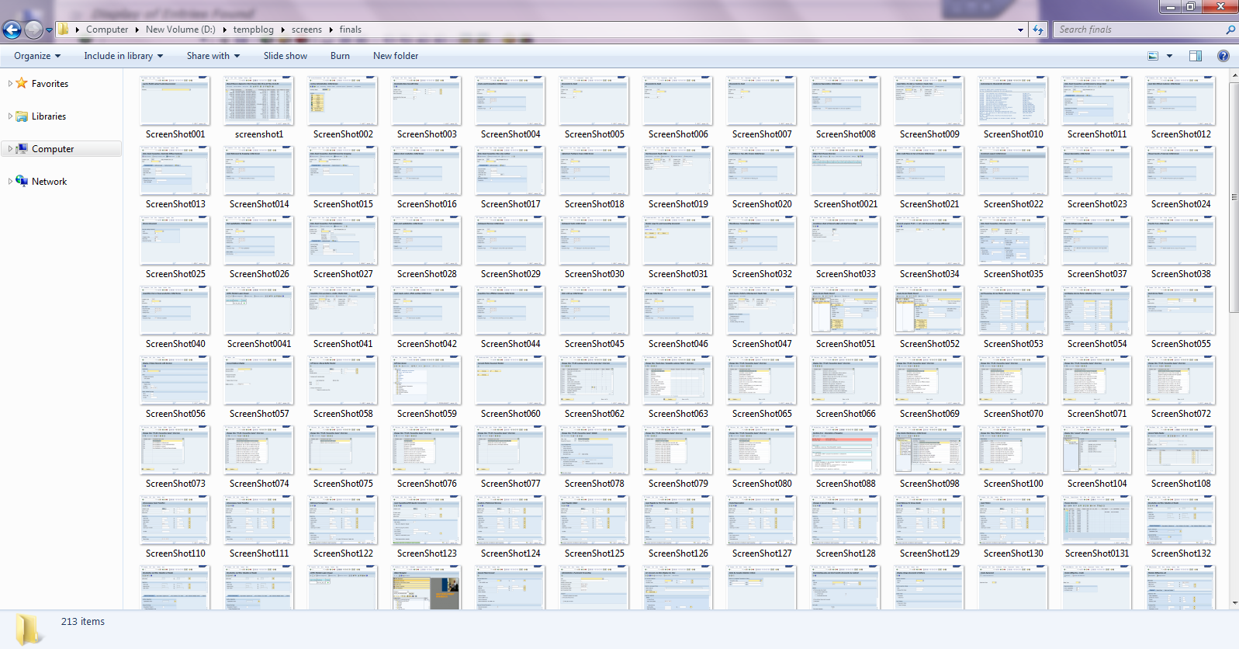The width and height of the screenshot is (1239, 649).
Task: Select ScreenShot012 thumbnail
Action: coord(1181,101)
